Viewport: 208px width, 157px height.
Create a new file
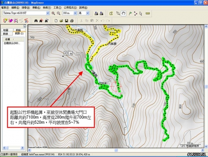(x=56, y=21)
